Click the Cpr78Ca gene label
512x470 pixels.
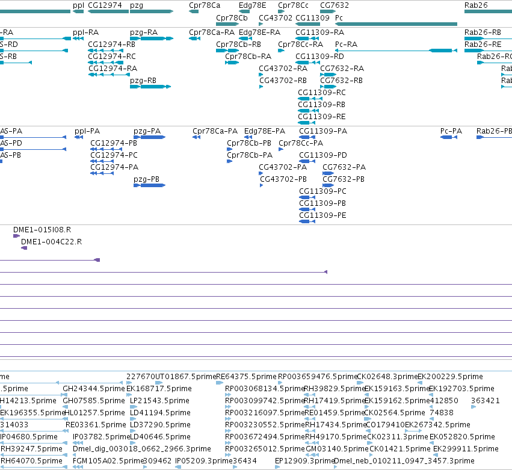pyautogui.click(x=205, y=5)
